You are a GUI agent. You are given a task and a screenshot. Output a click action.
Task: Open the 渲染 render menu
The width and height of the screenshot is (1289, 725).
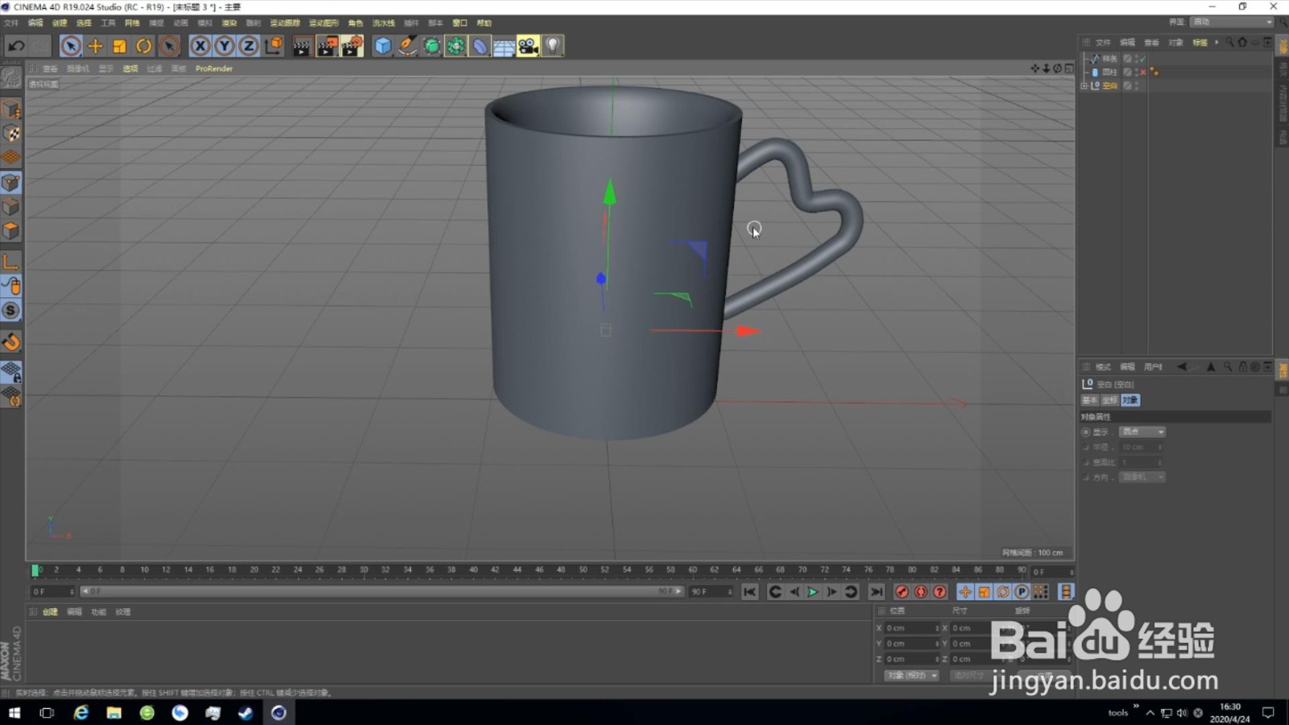click(229, 23)
